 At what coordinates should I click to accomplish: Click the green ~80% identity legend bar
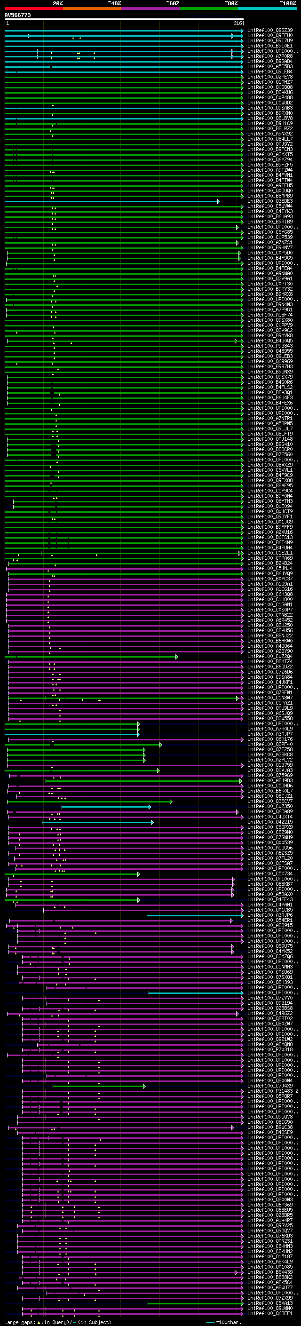pos(209,8)
